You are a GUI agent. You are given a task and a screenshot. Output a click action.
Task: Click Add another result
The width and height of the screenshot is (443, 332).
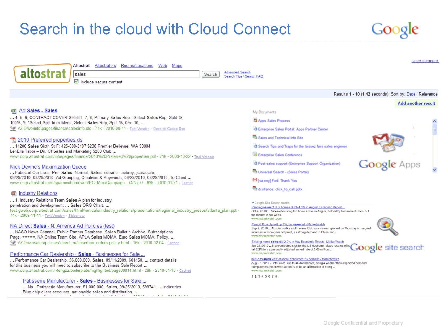pos(416,103)
